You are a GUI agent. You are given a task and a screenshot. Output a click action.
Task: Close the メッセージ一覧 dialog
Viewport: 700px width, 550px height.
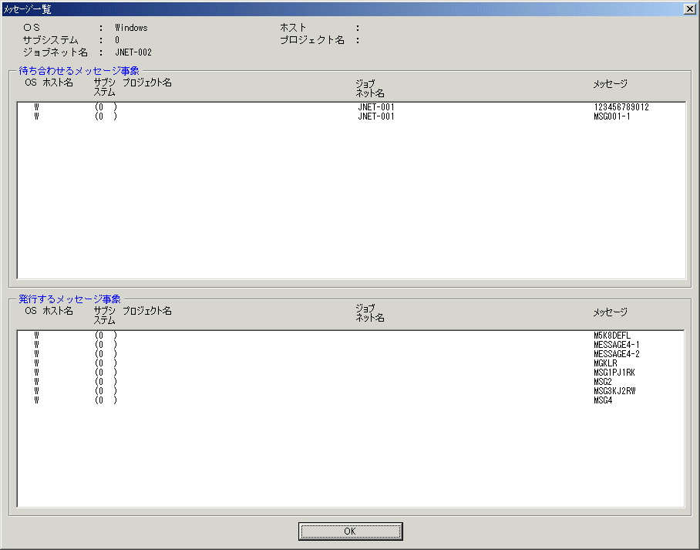point(689,9)
